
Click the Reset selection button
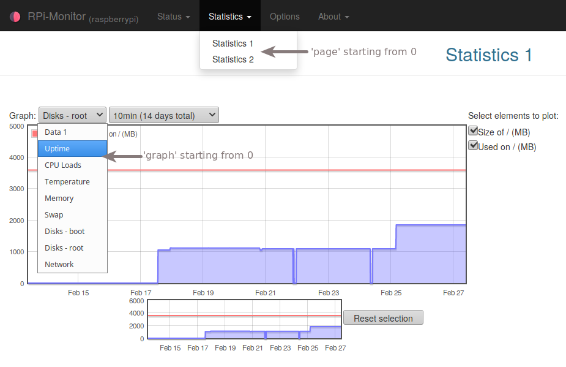[383, 318]
